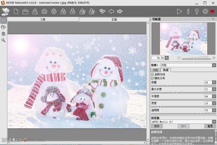Select the Zoom magnifier tool
The height and width of the screenshot is (145, 217).
(4, 40)
